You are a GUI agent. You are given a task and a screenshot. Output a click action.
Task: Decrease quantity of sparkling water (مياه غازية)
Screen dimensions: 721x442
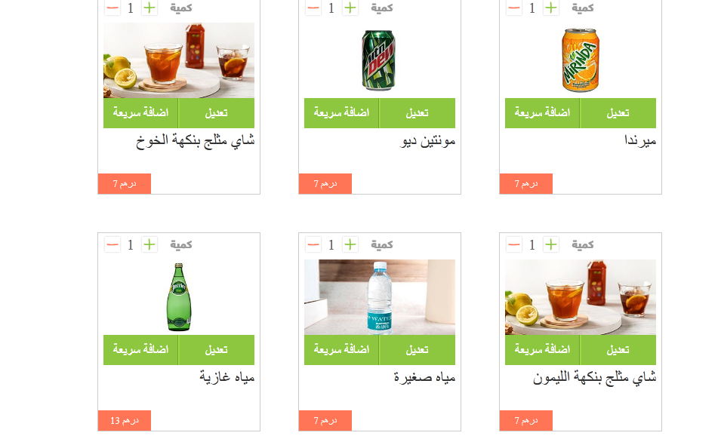112,244
